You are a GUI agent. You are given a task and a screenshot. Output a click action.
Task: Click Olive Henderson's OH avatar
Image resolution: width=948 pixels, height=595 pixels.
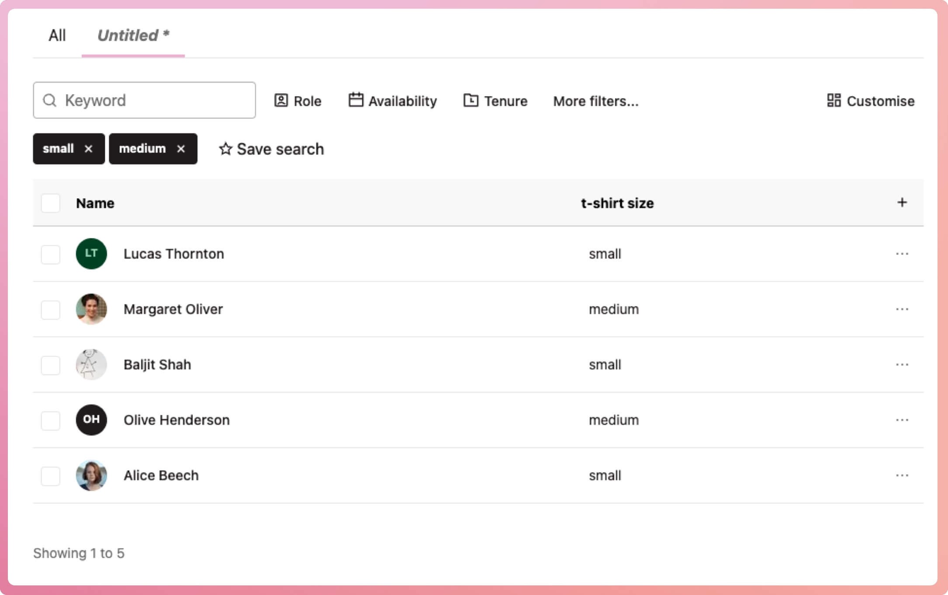[x=91, y=420]
